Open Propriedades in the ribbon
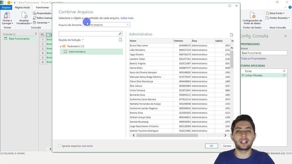This screenshot has height=164, width=292. pyautogui.click(x=42, y=13)
